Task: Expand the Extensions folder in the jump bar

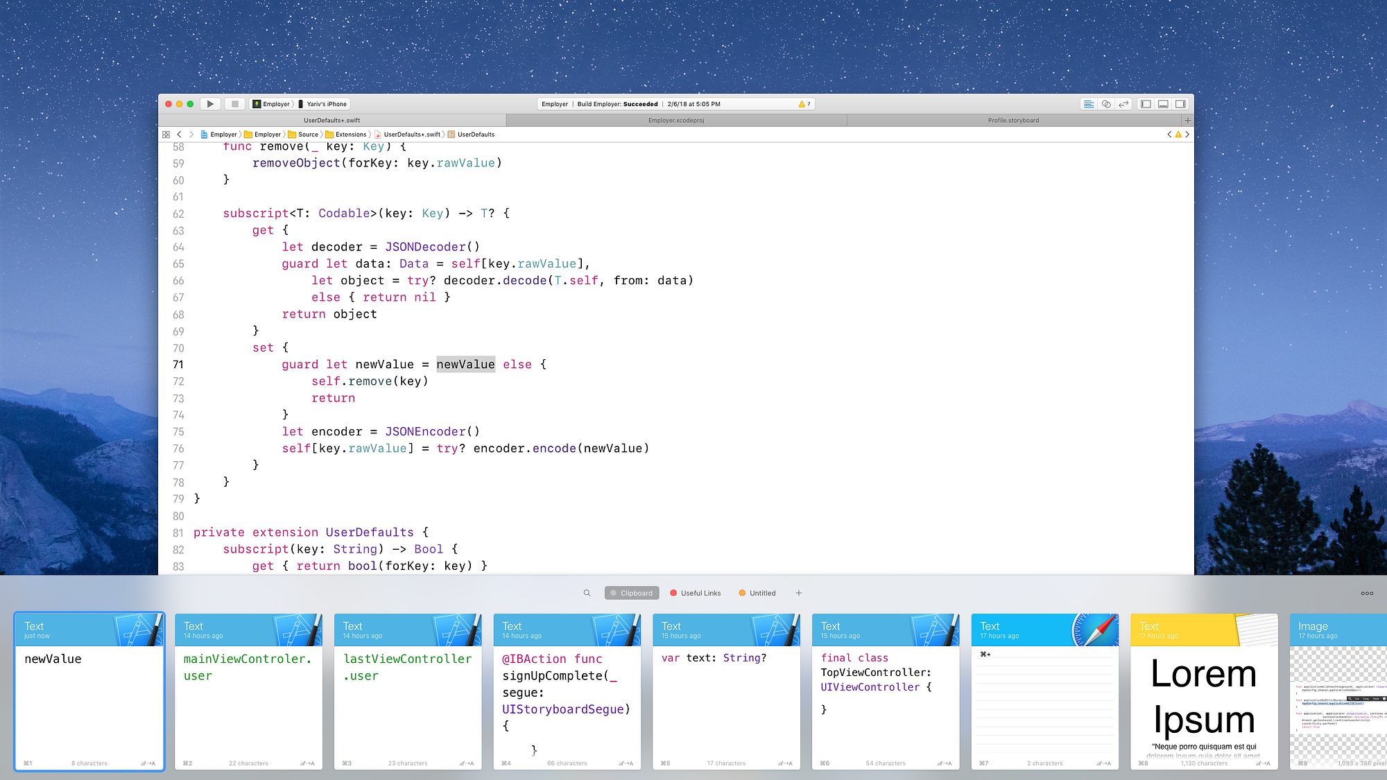Action: point(350,135)
